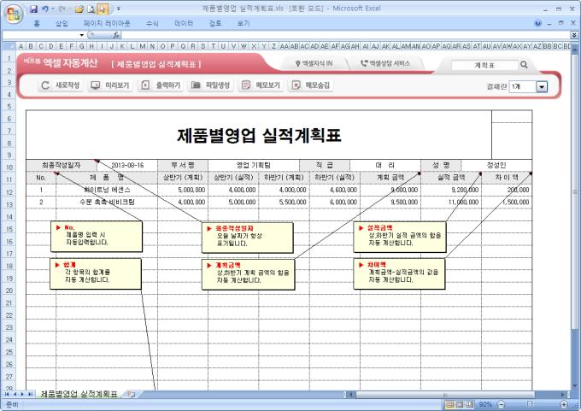
Task: Save workbook with the quick access icon
Action: pos(33,9)
